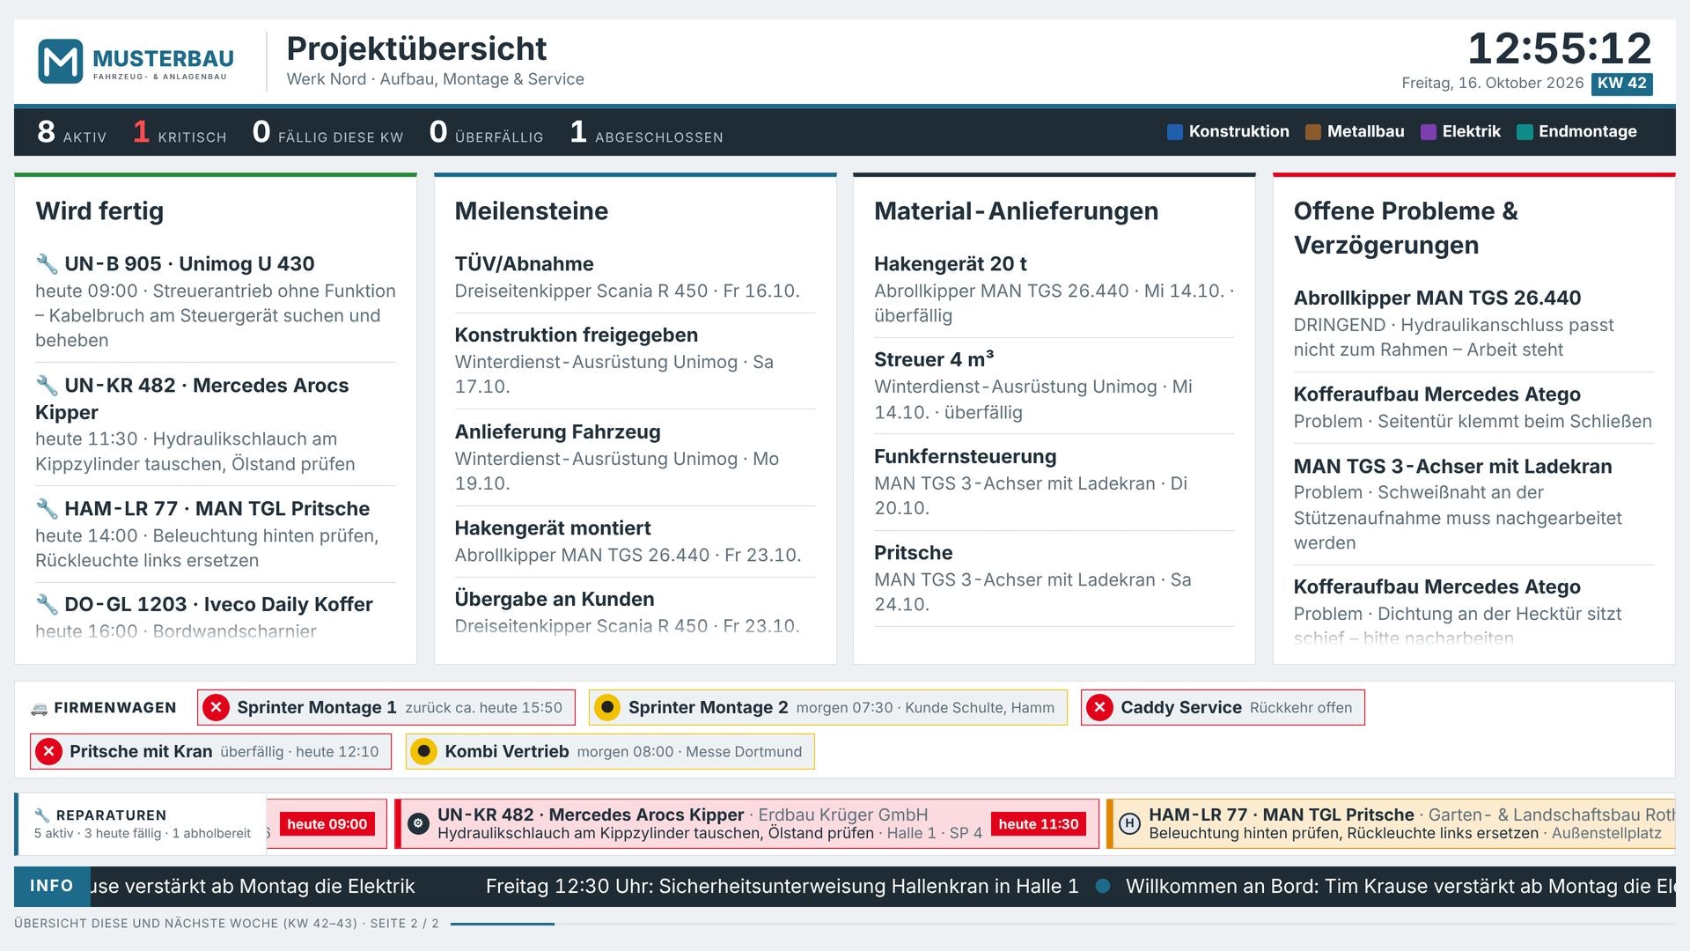Click the 12:55:12 clock display
This screenshot has width=1690, height=951.
[x=1559, y=48]
